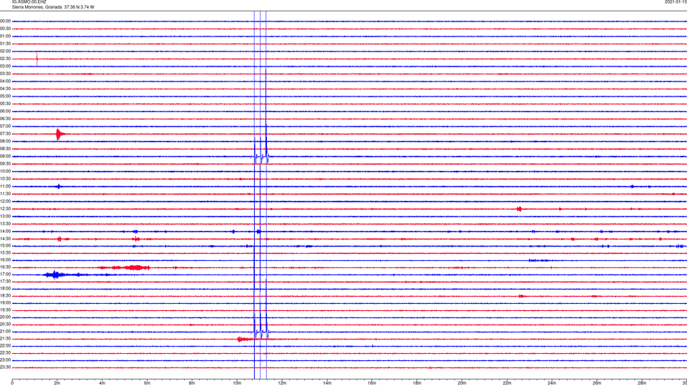
Task: Select the 08:00 trace time label
Action: pyautogui.click(x=5, y=142)
